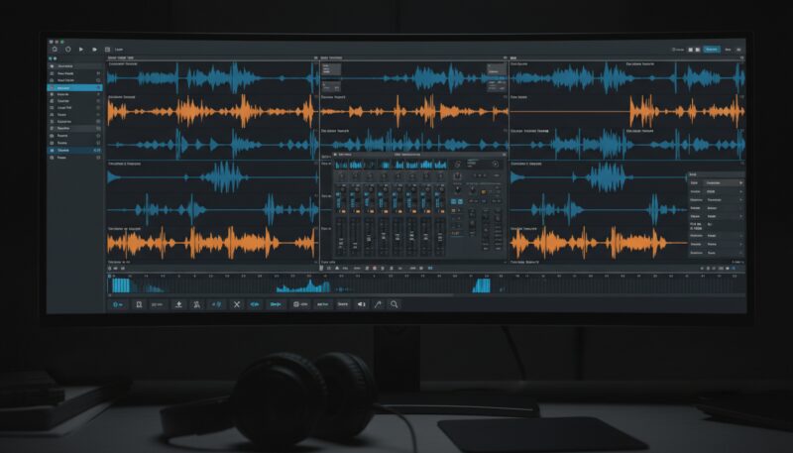Click the upload arrow icon in bottom toolbar

coord(178,304)
